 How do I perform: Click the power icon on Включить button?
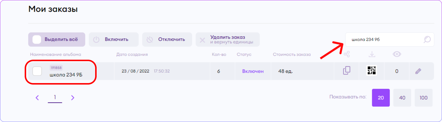coord(96,39)
